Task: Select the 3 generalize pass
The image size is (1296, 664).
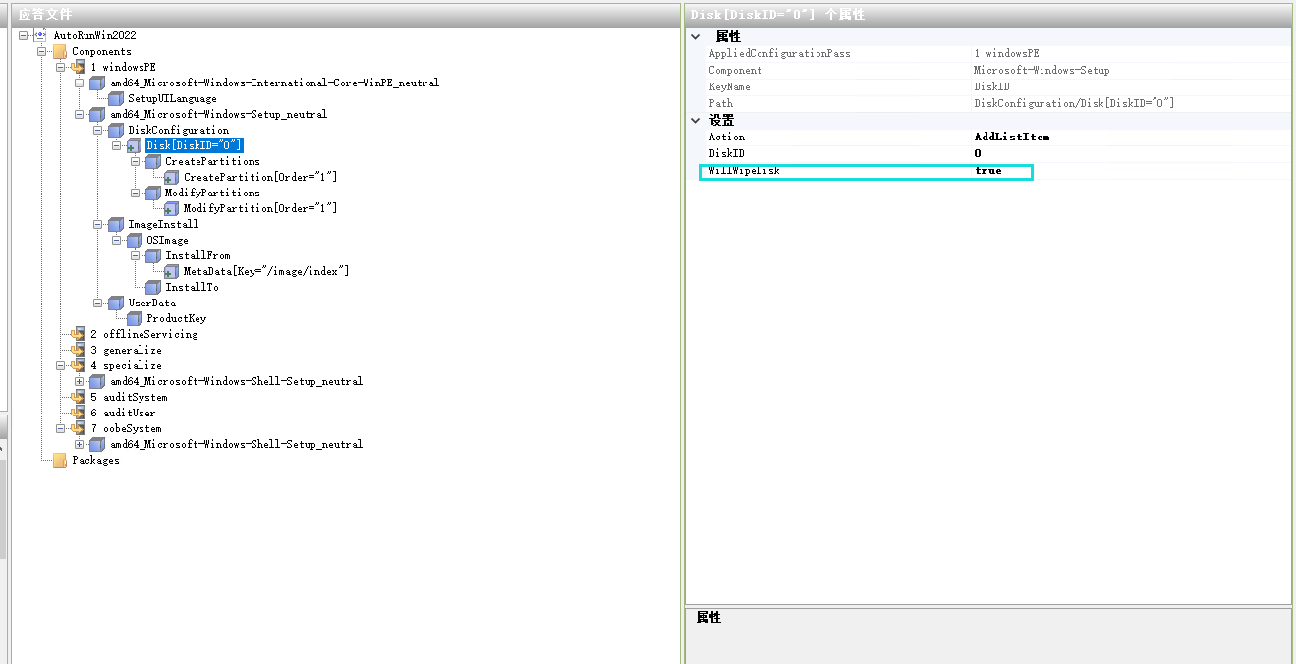Action: (132, 350)
